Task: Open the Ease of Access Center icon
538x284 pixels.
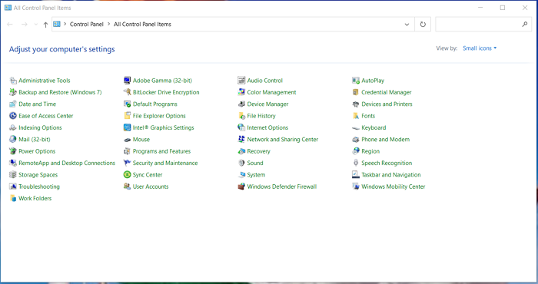Action: point(13,116)
